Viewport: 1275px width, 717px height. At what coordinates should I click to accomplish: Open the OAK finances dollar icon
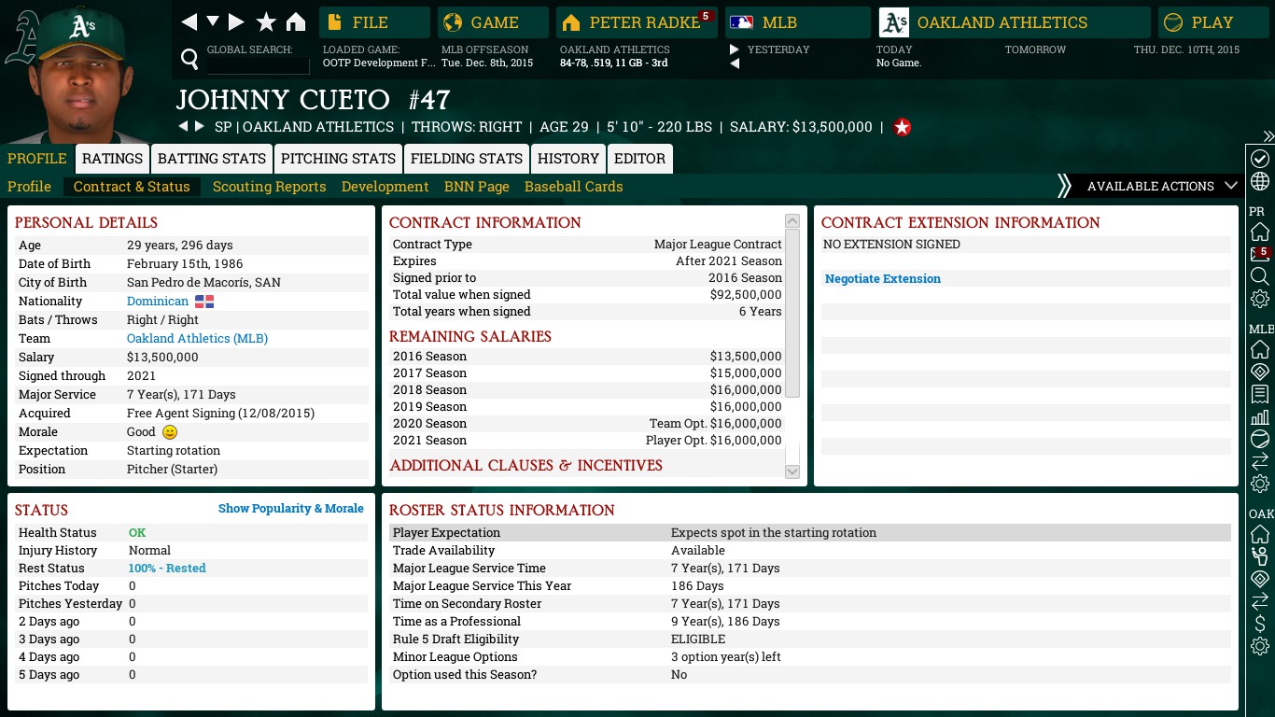click(1259, 624)
